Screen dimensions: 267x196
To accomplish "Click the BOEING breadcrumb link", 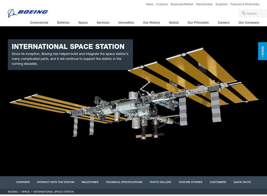I will 13,192.
